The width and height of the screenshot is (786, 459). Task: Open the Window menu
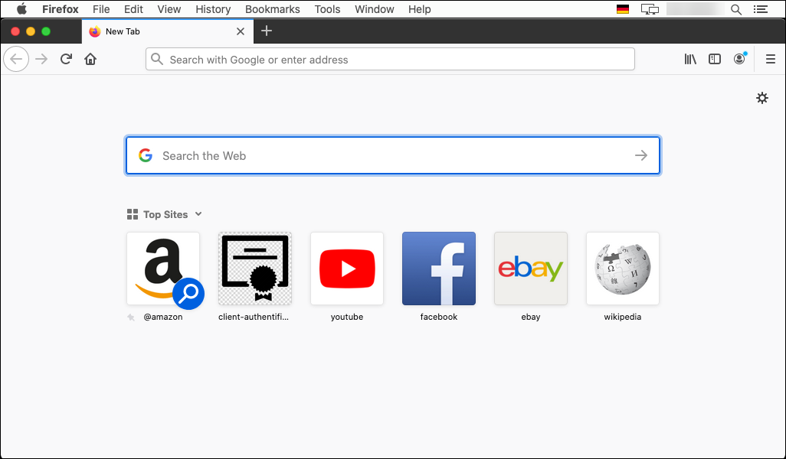pyautogui.click(x=375, y=9)
